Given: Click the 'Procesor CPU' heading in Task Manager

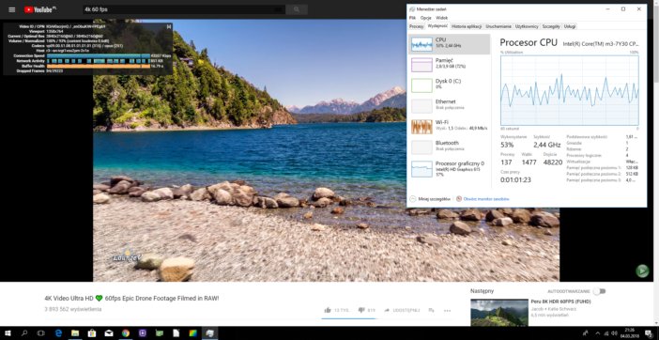Looking at the screenshot, I should tap(529, 42).
